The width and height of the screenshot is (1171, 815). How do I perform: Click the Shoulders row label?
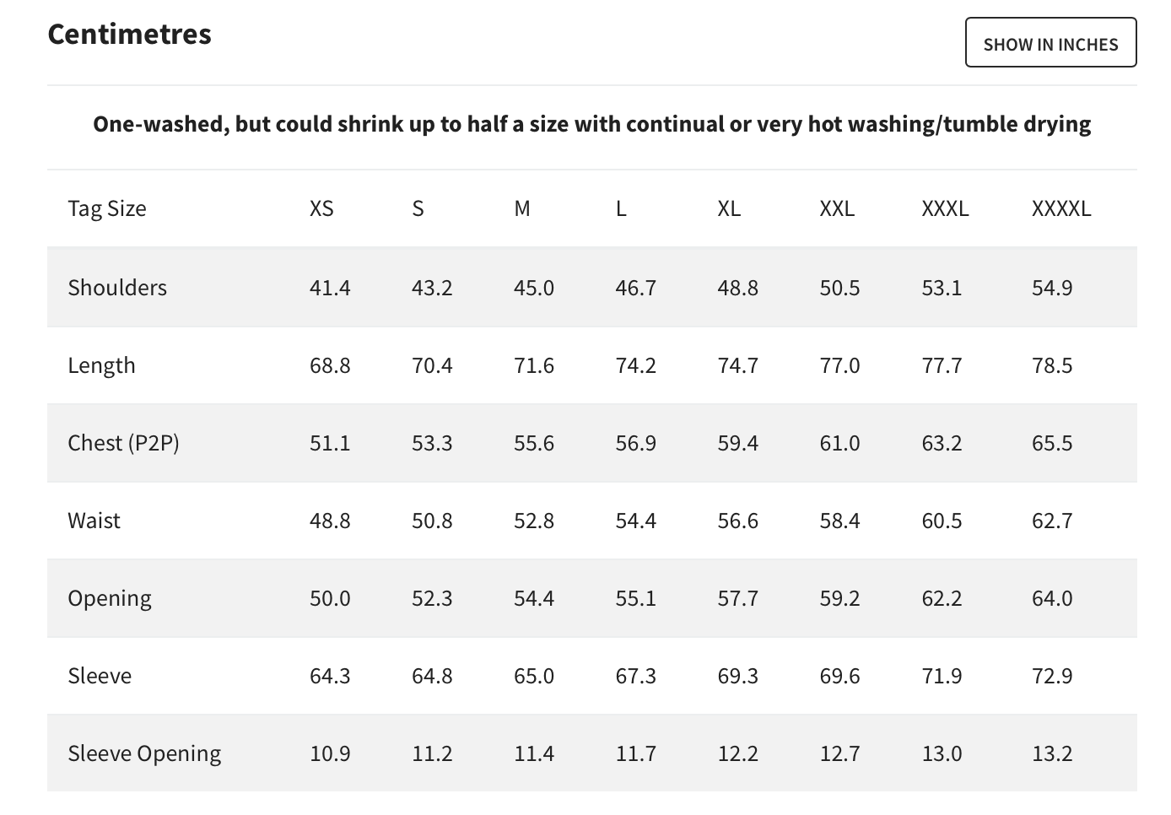(117, 288)
